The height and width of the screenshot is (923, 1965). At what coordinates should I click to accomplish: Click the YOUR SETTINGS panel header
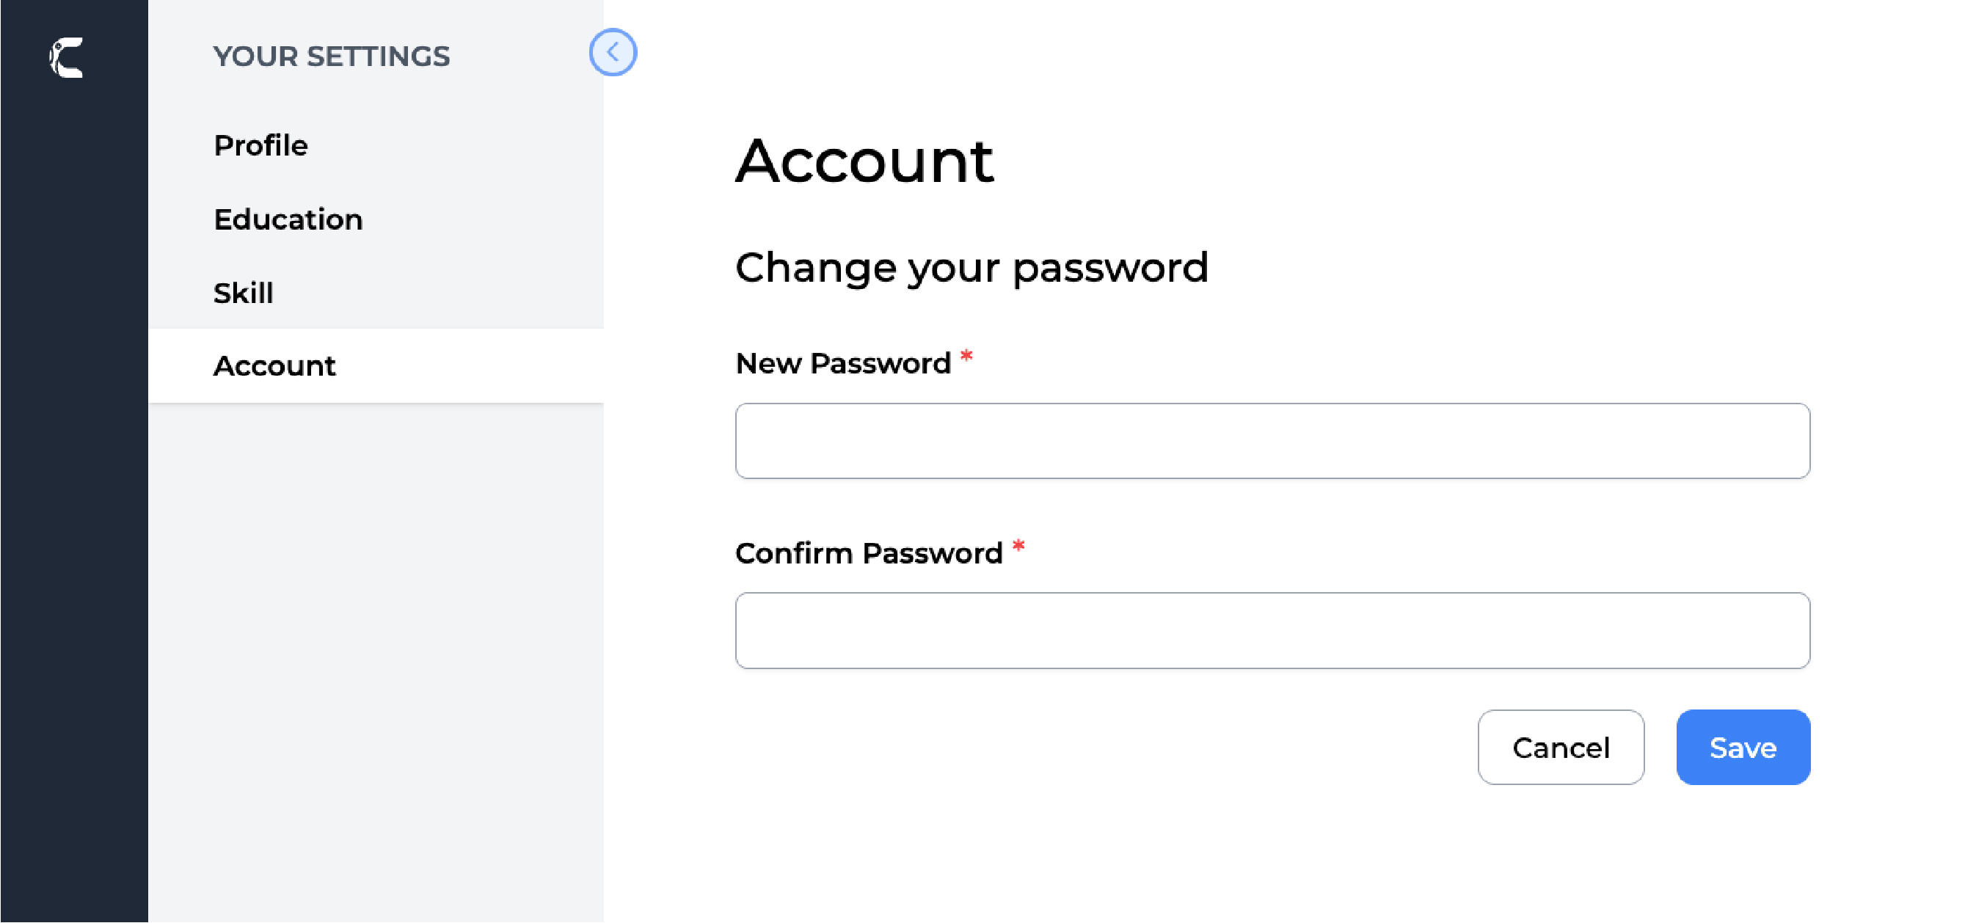331,56
